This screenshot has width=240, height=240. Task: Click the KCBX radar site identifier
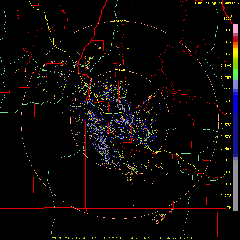(149, 238)
